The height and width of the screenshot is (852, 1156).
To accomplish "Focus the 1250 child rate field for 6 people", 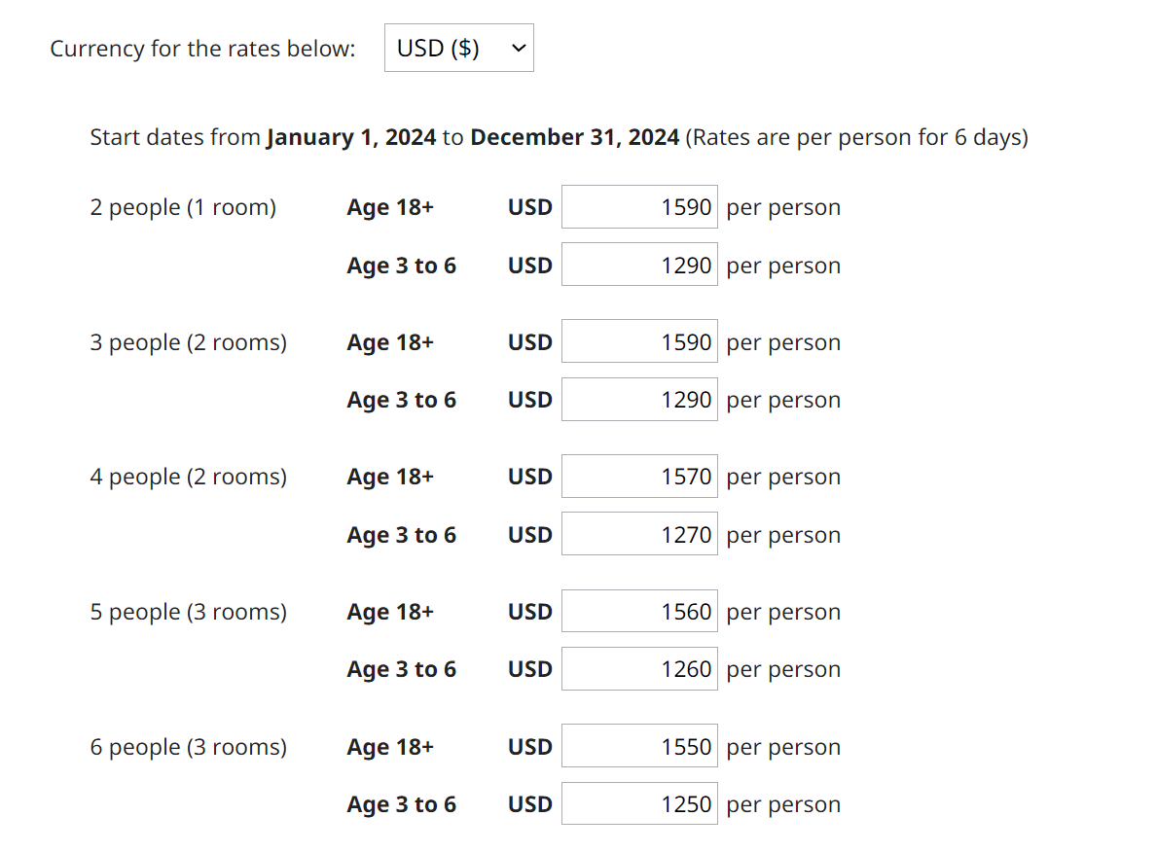I will click(639, 804).
